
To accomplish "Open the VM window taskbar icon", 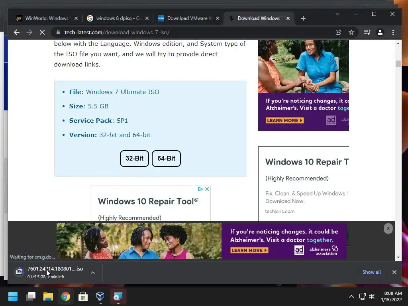I will pyautogui.click(x=118, y=296).
